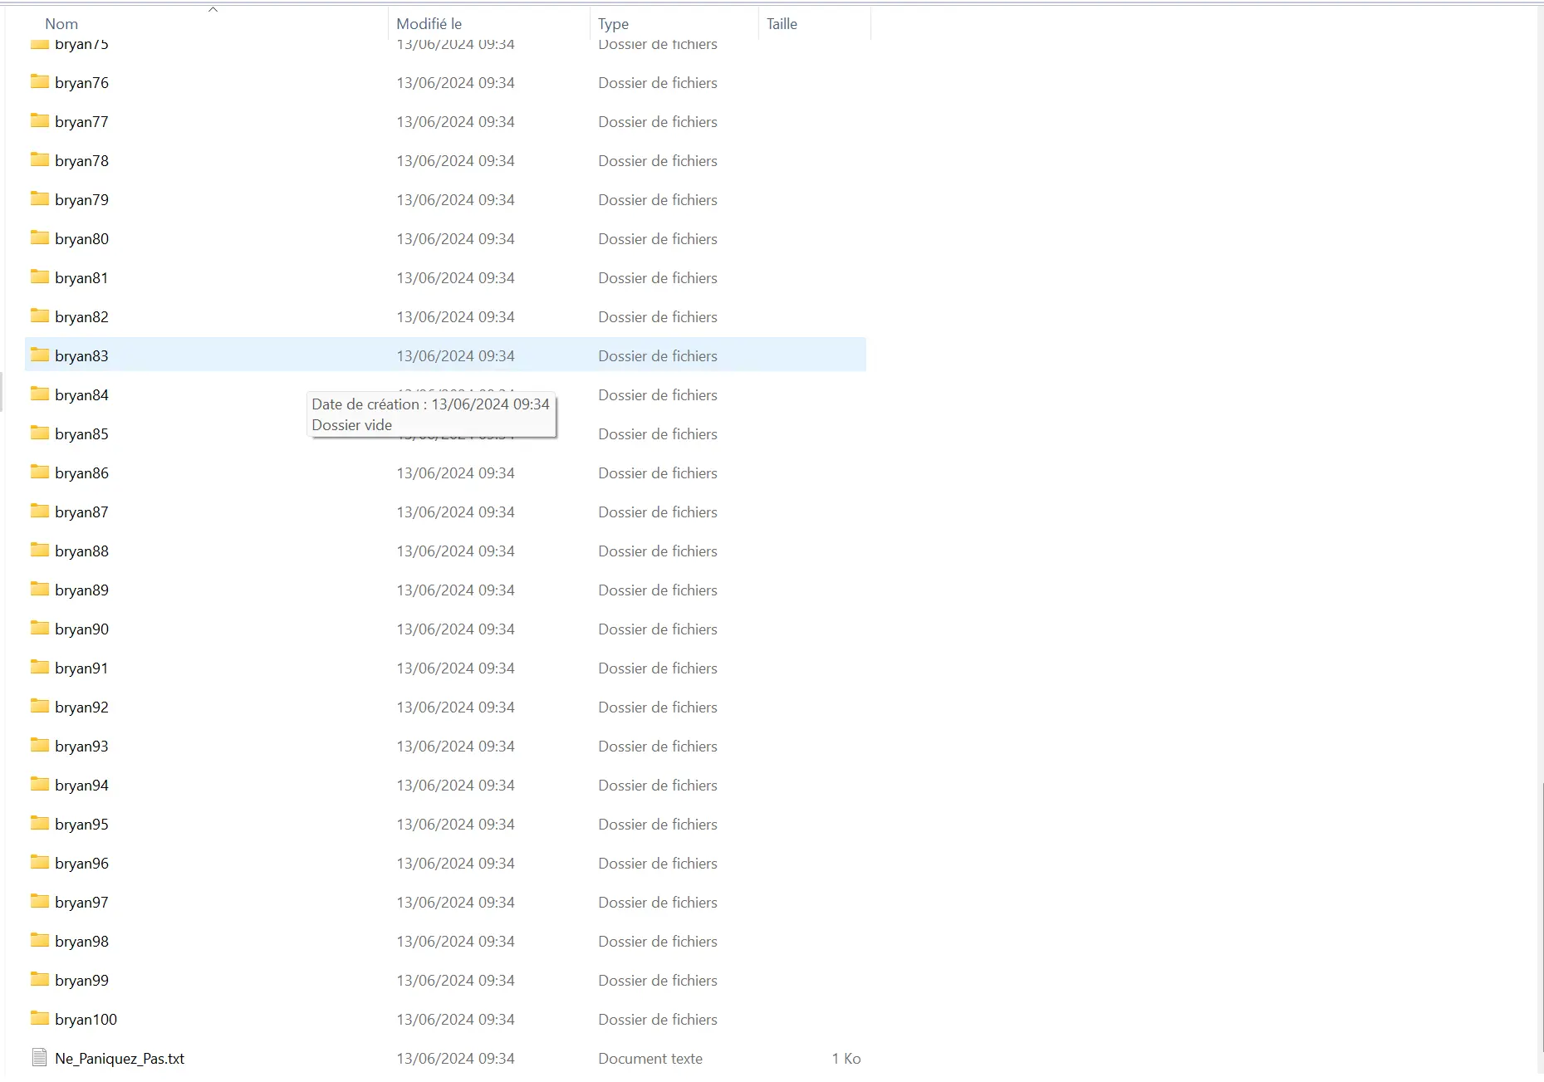The image size is (1544, 1082).
Task: Click the folder icon for bryan83
Action: coord(39,355)
